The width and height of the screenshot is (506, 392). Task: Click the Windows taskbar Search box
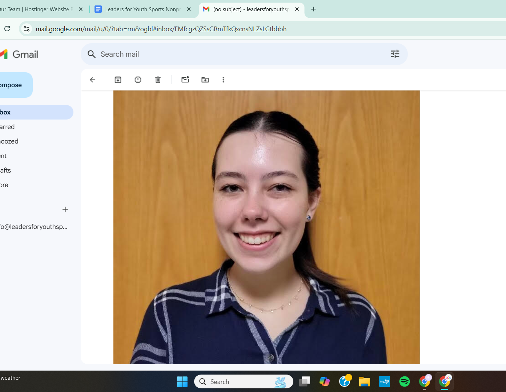pyautogui.click(x=244, y=382)
